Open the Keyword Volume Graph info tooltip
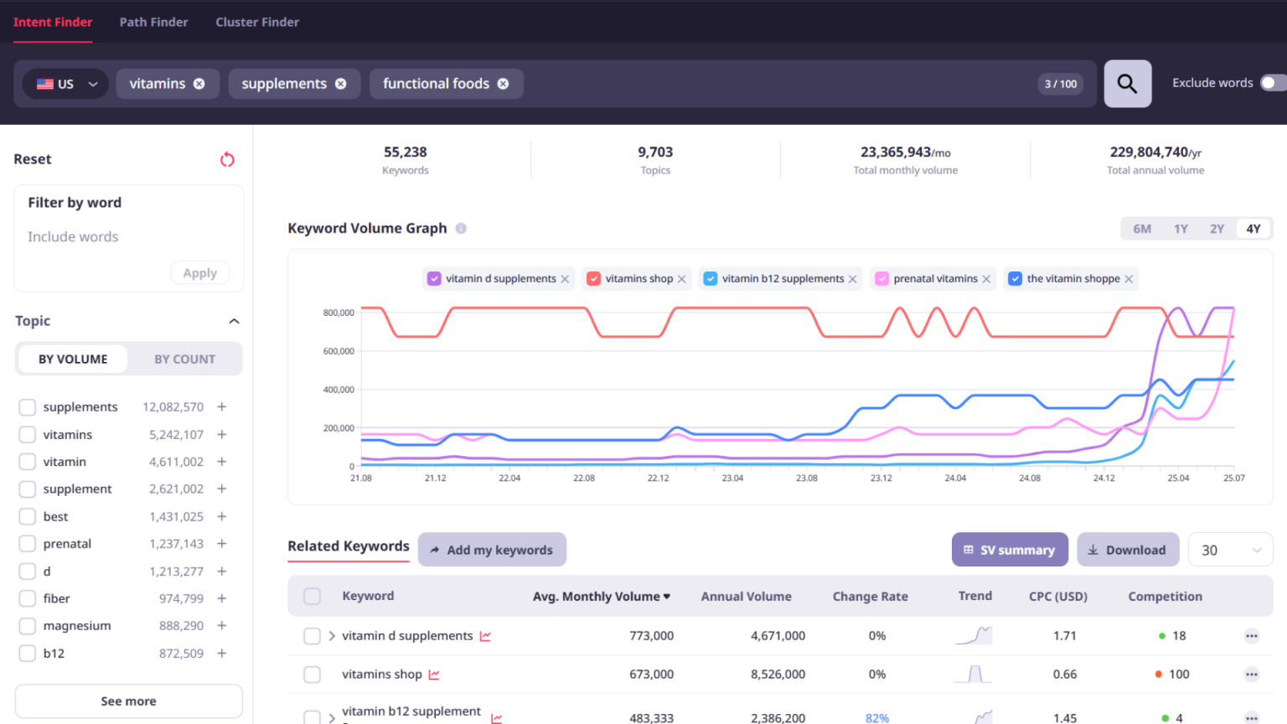 (x=461, y=228)
